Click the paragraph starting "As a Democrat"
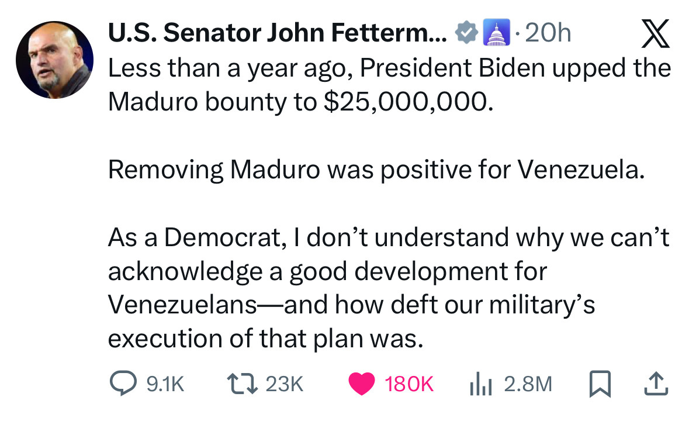Image resolution: width=689 pixels, height=421 pixels. coord(388,288)
